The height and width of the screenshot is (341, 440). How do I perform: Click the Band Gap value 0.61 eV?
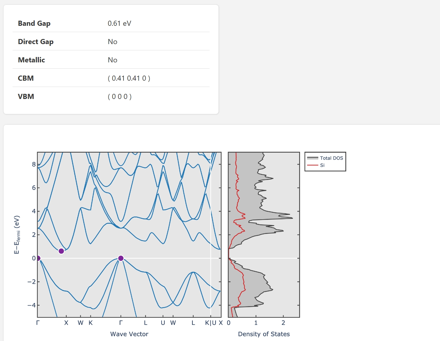pos(119,23)
